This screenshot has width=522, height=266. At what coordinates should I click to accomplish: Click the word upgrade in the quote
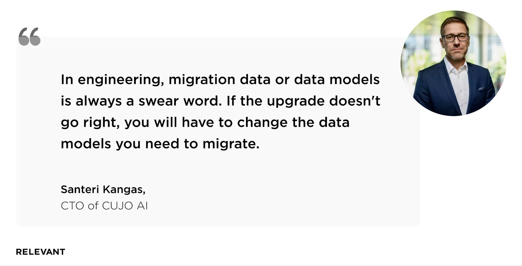tap(296, 101)
